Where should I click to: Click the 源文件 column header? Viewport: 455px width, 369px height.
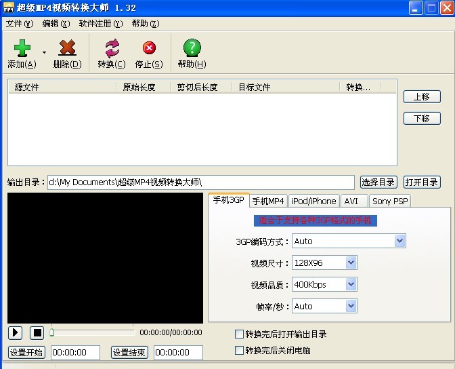62,87
